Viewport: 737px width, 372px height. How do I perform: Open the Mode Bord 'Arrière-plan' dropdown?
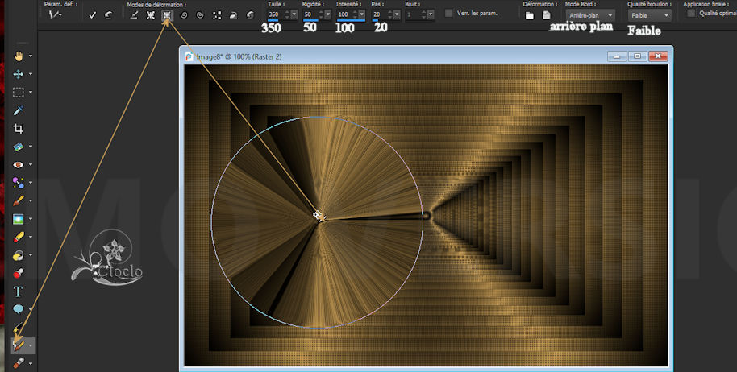tap(589, 14)
